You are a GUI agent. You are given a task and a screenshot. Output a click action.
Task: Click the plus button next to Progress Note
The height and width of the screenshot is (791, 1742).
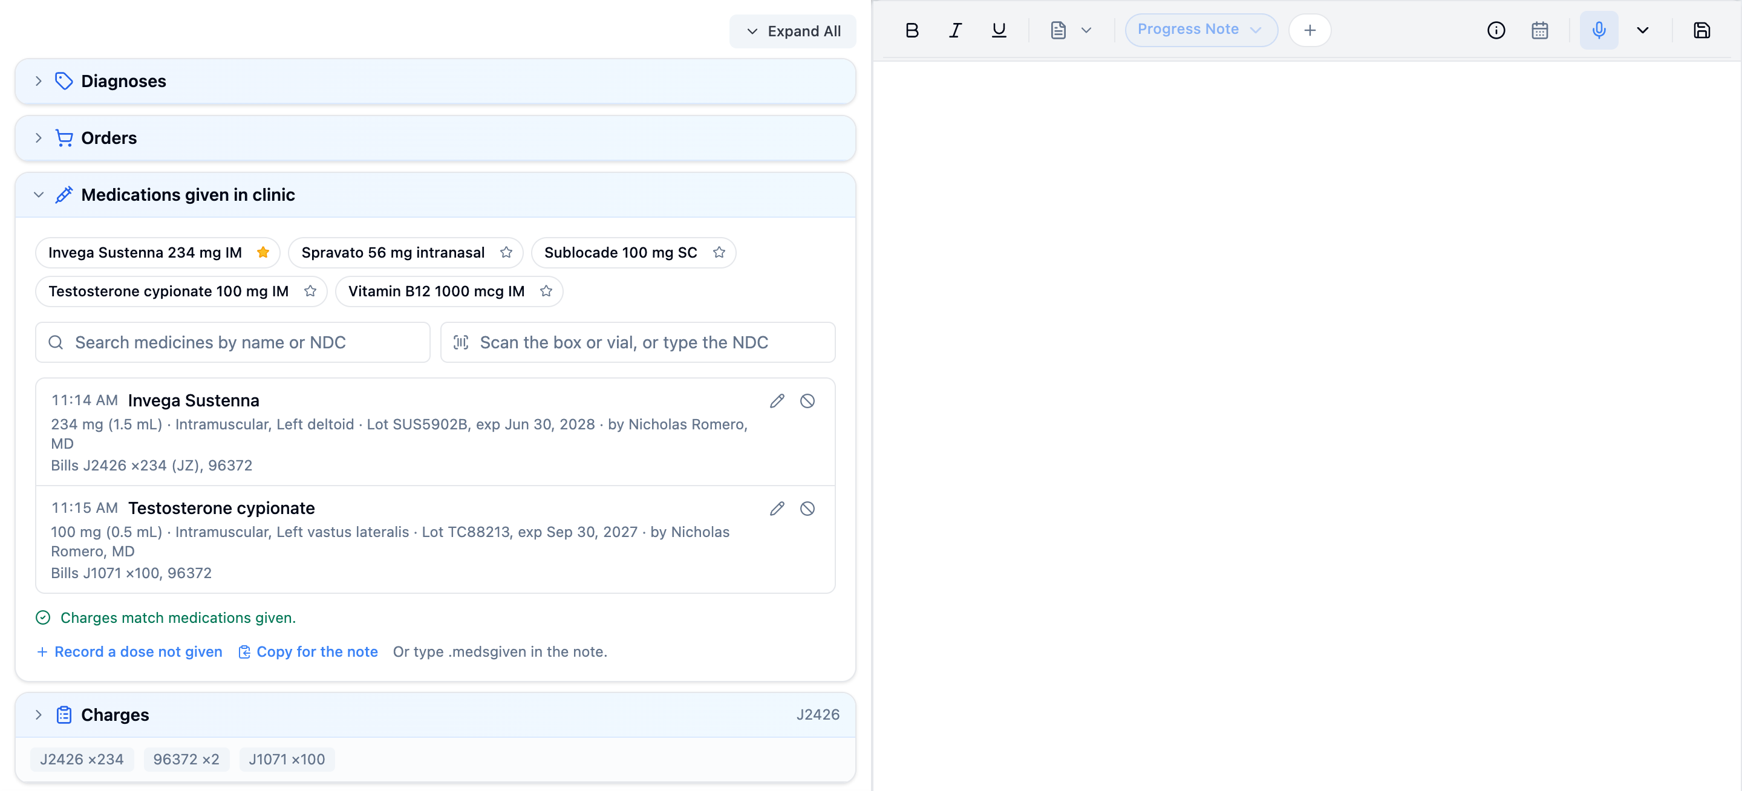[x=1309, y=30]
